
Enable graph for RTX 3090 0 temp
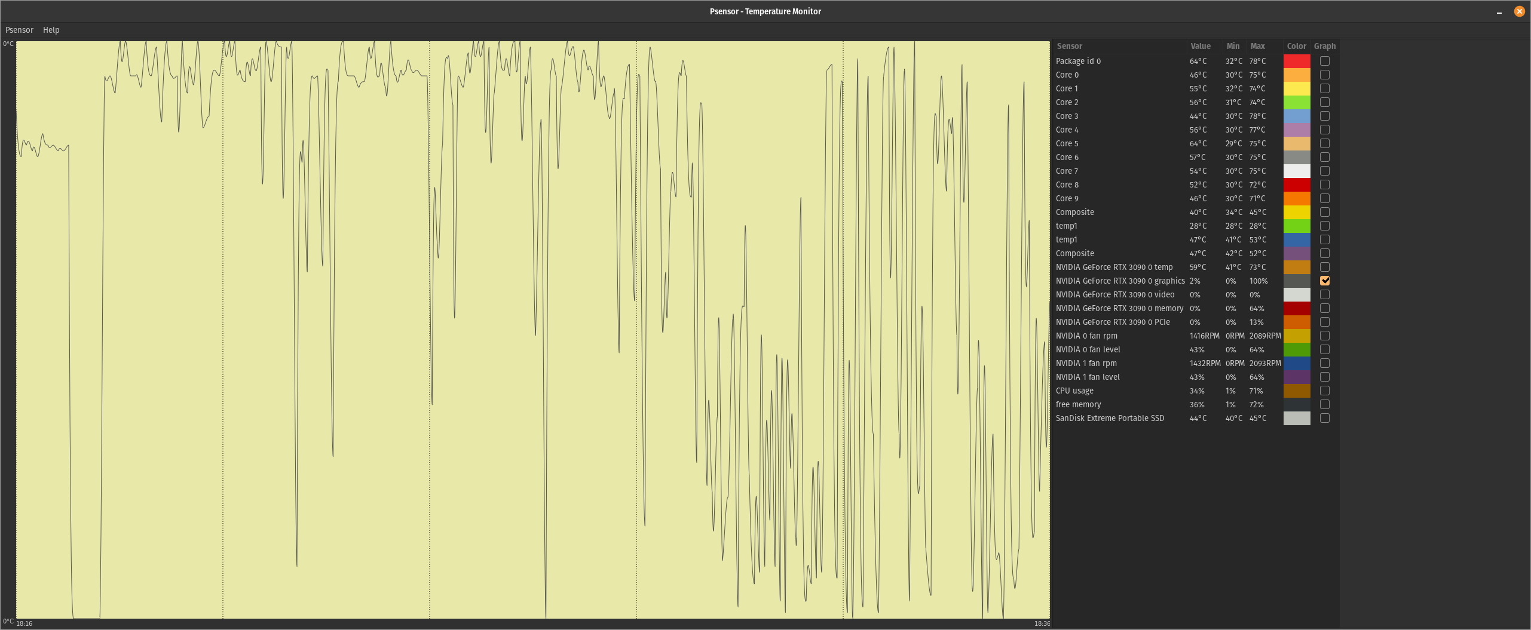(x=1325, y=267)
